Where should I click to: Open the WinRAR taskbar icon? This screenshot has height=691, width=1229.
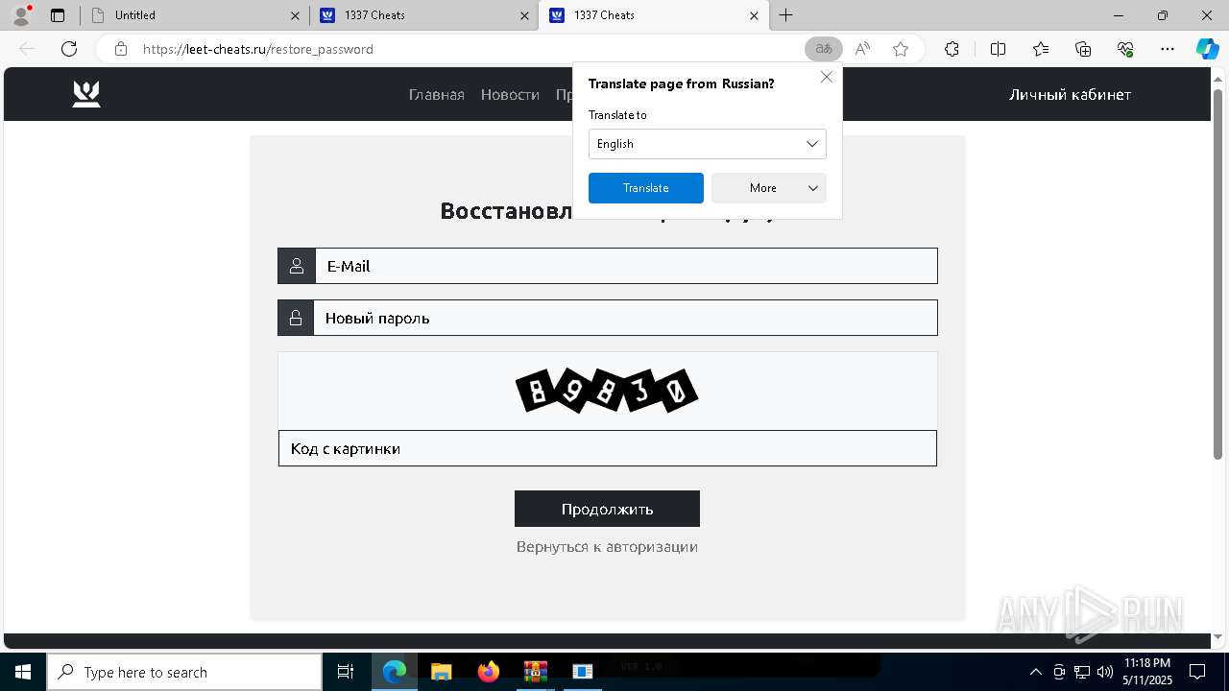pos(535,672)
